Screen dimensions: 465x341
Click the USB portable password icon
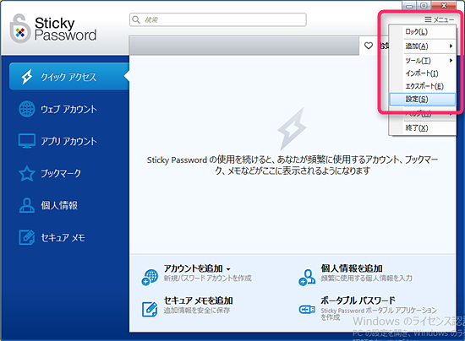[x=307, y=310]
